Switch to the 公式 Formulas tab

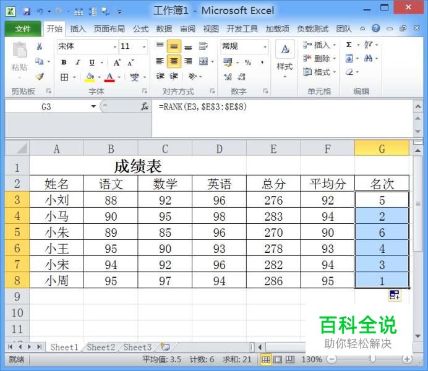tap(140, 28)
